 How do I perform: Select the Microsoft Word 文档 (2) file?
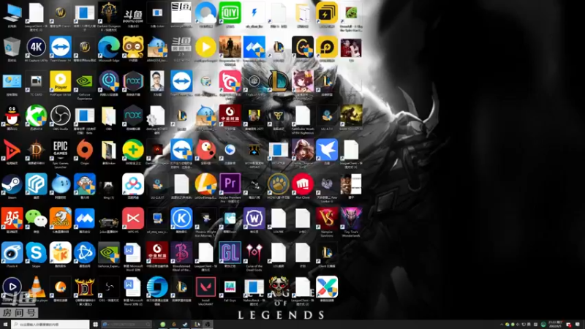[133, 287]
